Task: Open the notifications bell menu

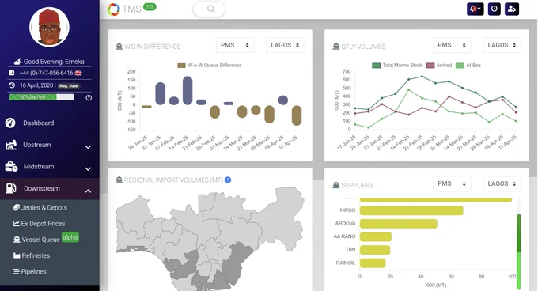Action: coord(475,9)
